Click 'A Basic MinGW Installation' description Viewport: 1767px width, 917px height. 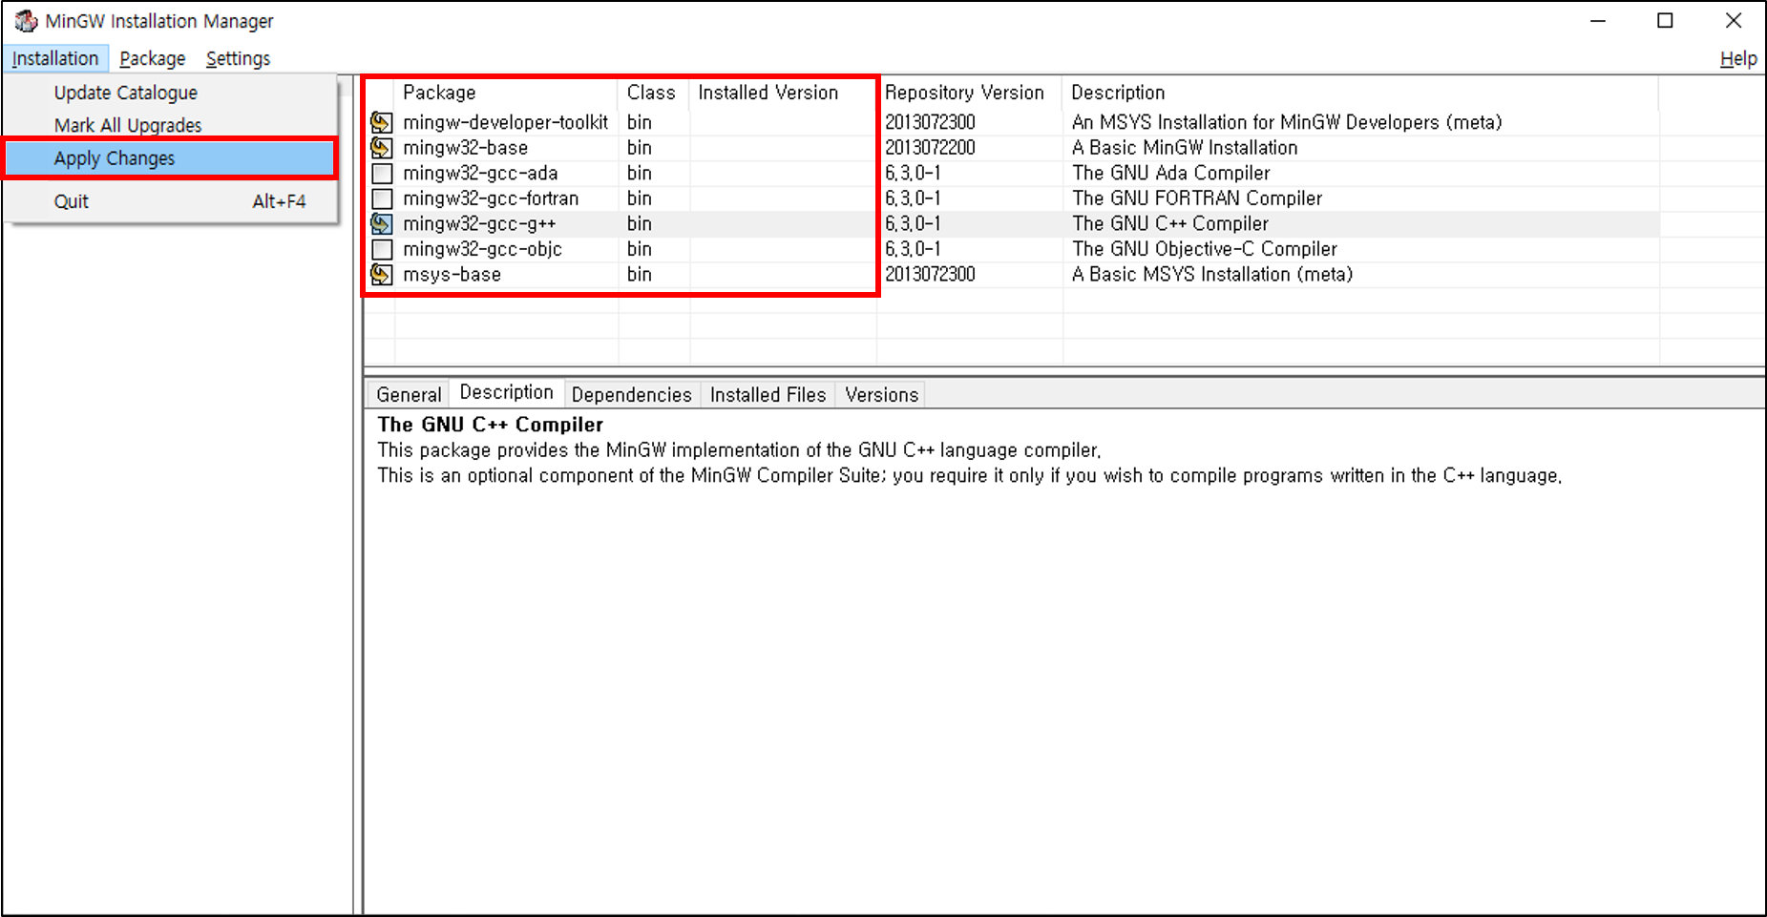(1185, 148)
